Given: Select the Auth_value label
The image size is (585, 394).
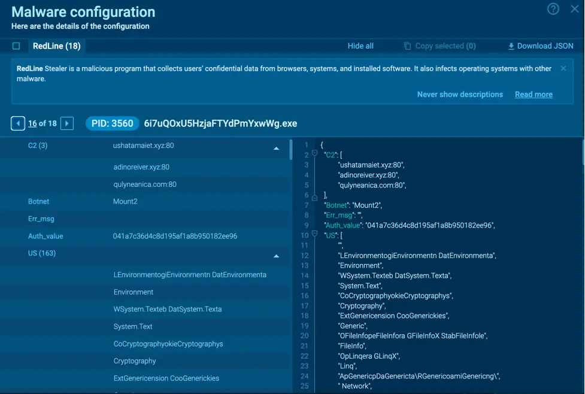Looking at the screenshot, I should click(x=46, y=236).
